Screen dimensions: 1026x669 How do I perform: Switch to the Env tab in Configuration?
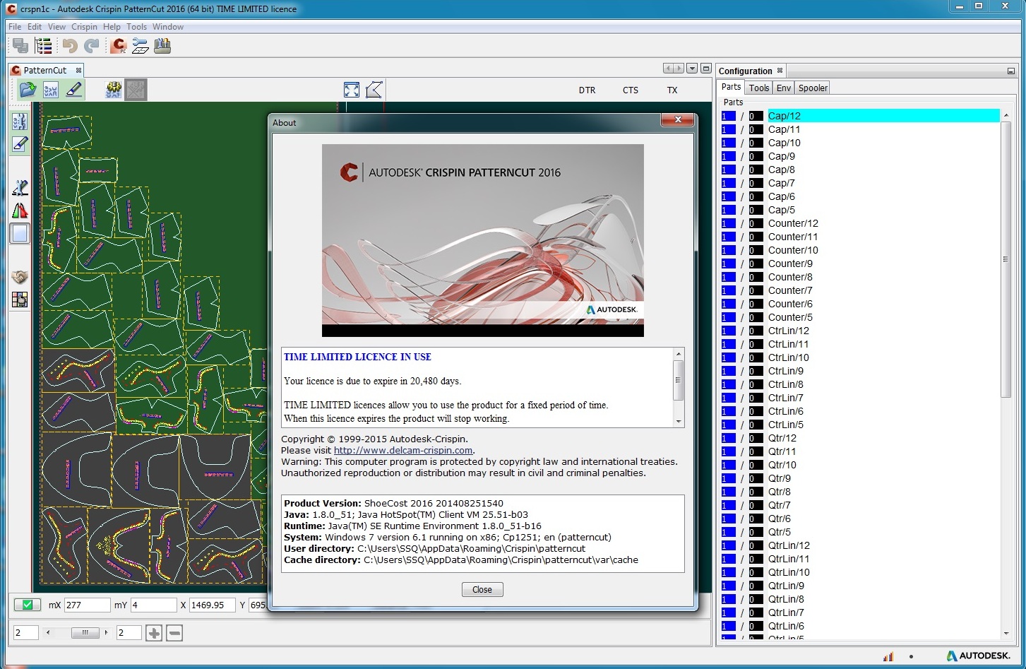(x=784, y=88)
